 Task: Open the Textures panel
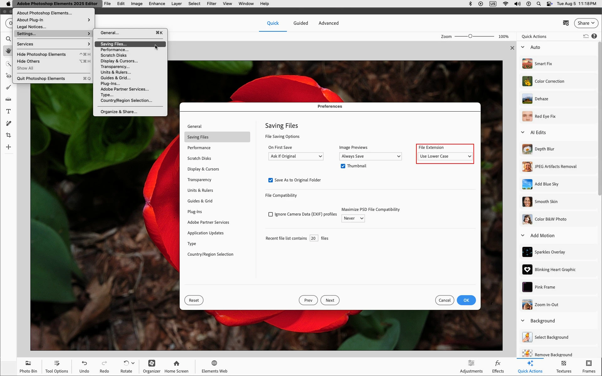(x=563, y=366)
